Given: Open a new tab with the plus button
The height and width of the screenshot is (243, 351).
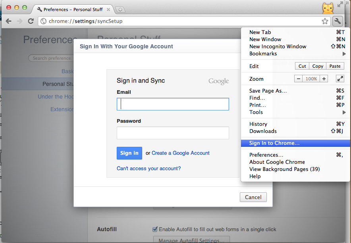Looking at the screenshot, I should point(120,9).
